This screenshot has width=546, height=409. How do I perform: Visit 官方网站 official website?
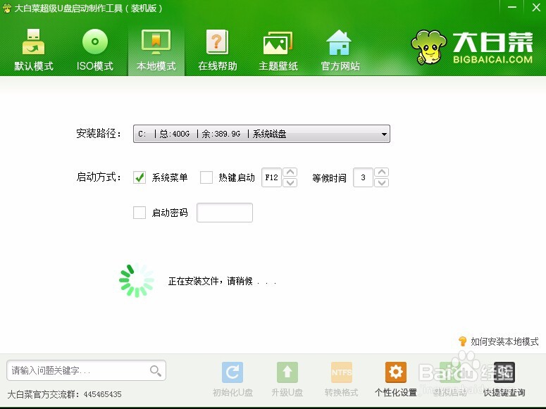(340, 51)
